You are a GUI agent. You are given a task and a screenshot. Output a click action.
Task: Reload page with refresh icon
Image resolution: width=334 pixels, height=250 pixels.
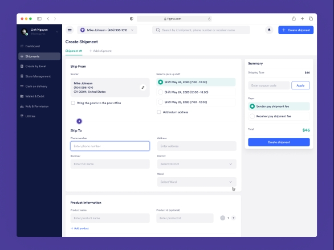tap(209, 19)
